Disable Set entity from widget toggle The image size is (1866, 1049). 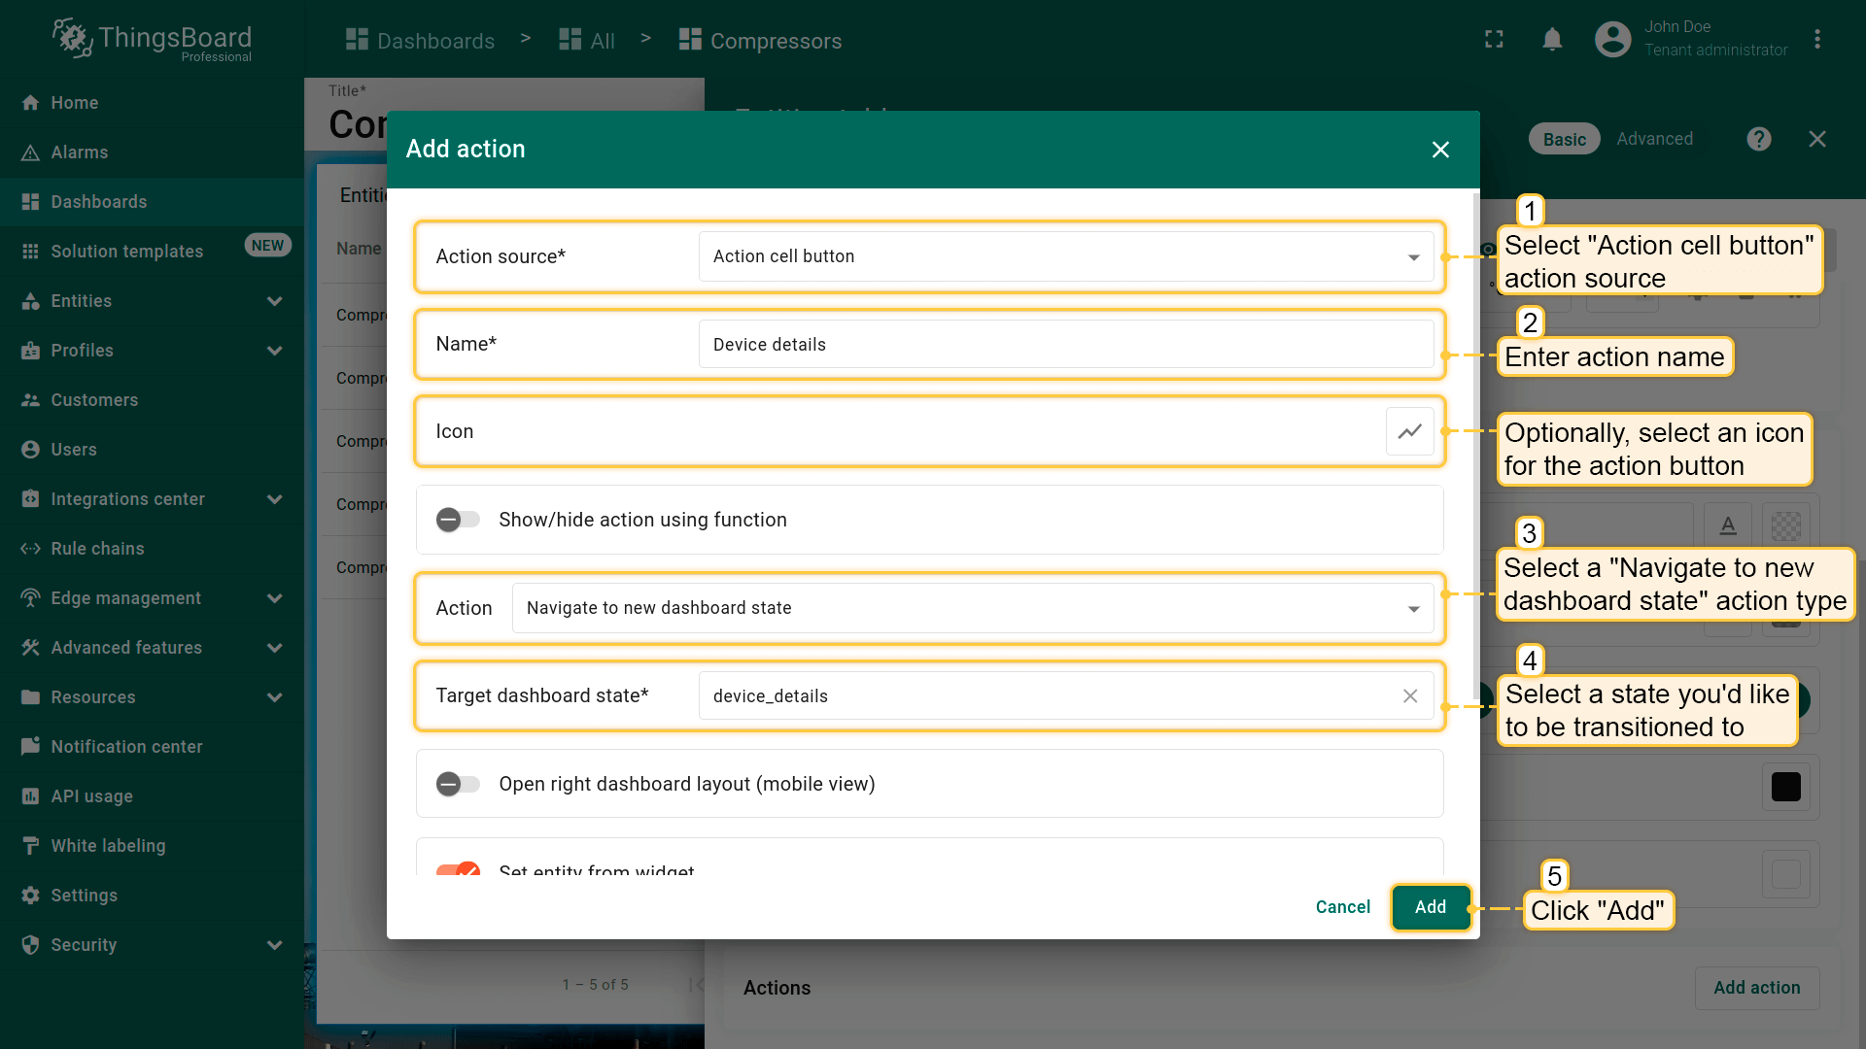[x=458, y=869]
